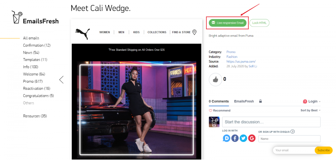
Task: Click the commenter avatar thumbnail
Action: (214, 122)
